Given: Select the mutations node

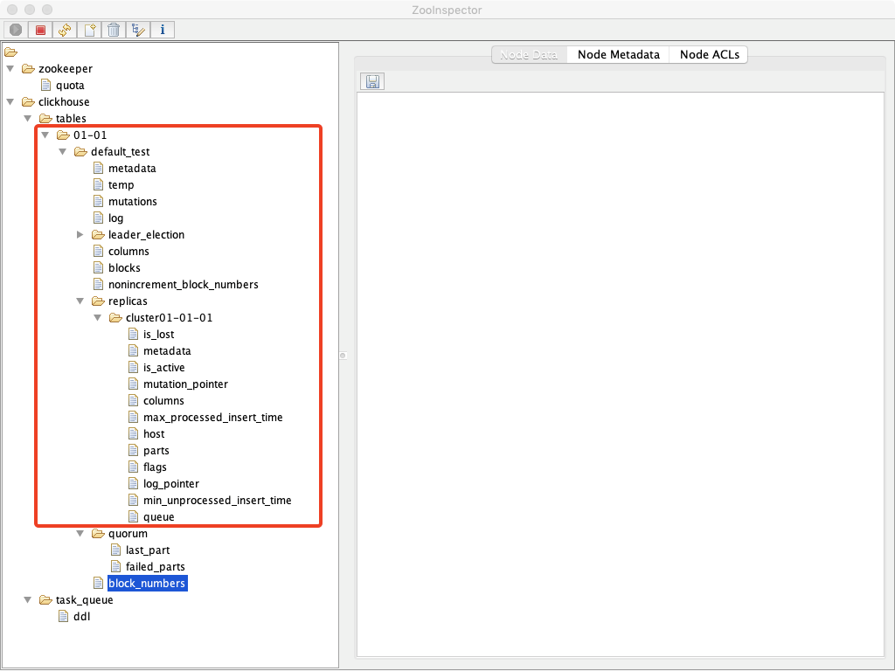Looking at the screenshot, I should pyautogui.click(x=133, y=202).
